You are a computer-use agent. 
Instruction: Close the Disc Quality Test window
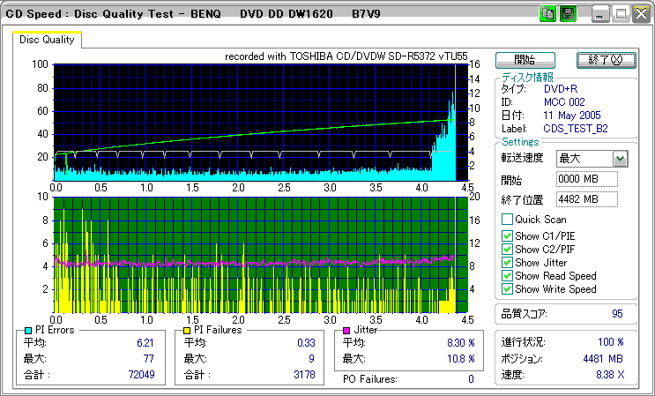point(639,14)
